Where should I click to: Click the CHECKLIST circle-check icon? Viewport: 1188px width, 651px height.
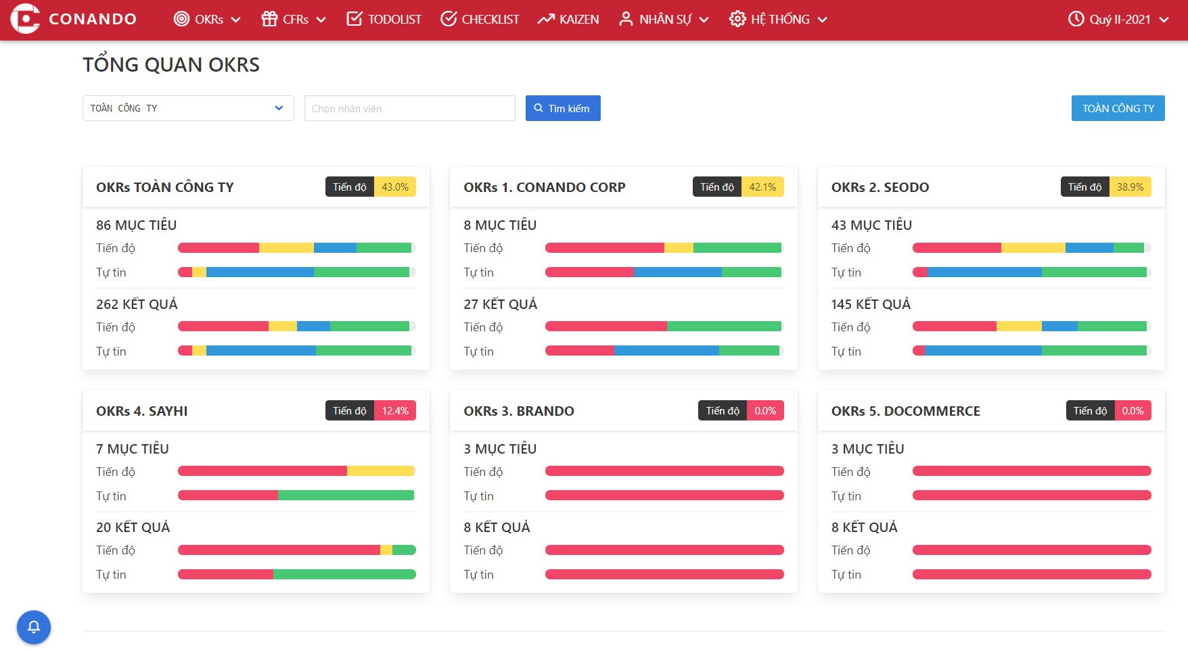coord(448,19)
